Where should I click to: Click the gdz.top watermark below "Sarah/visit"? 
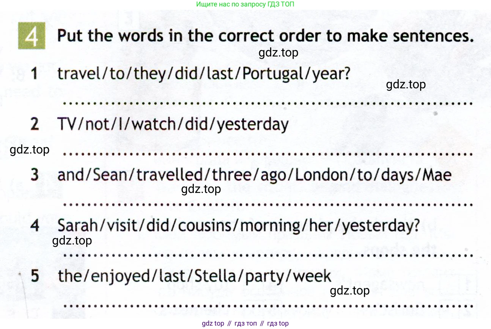pyautogui.click(x=72, y=241)
